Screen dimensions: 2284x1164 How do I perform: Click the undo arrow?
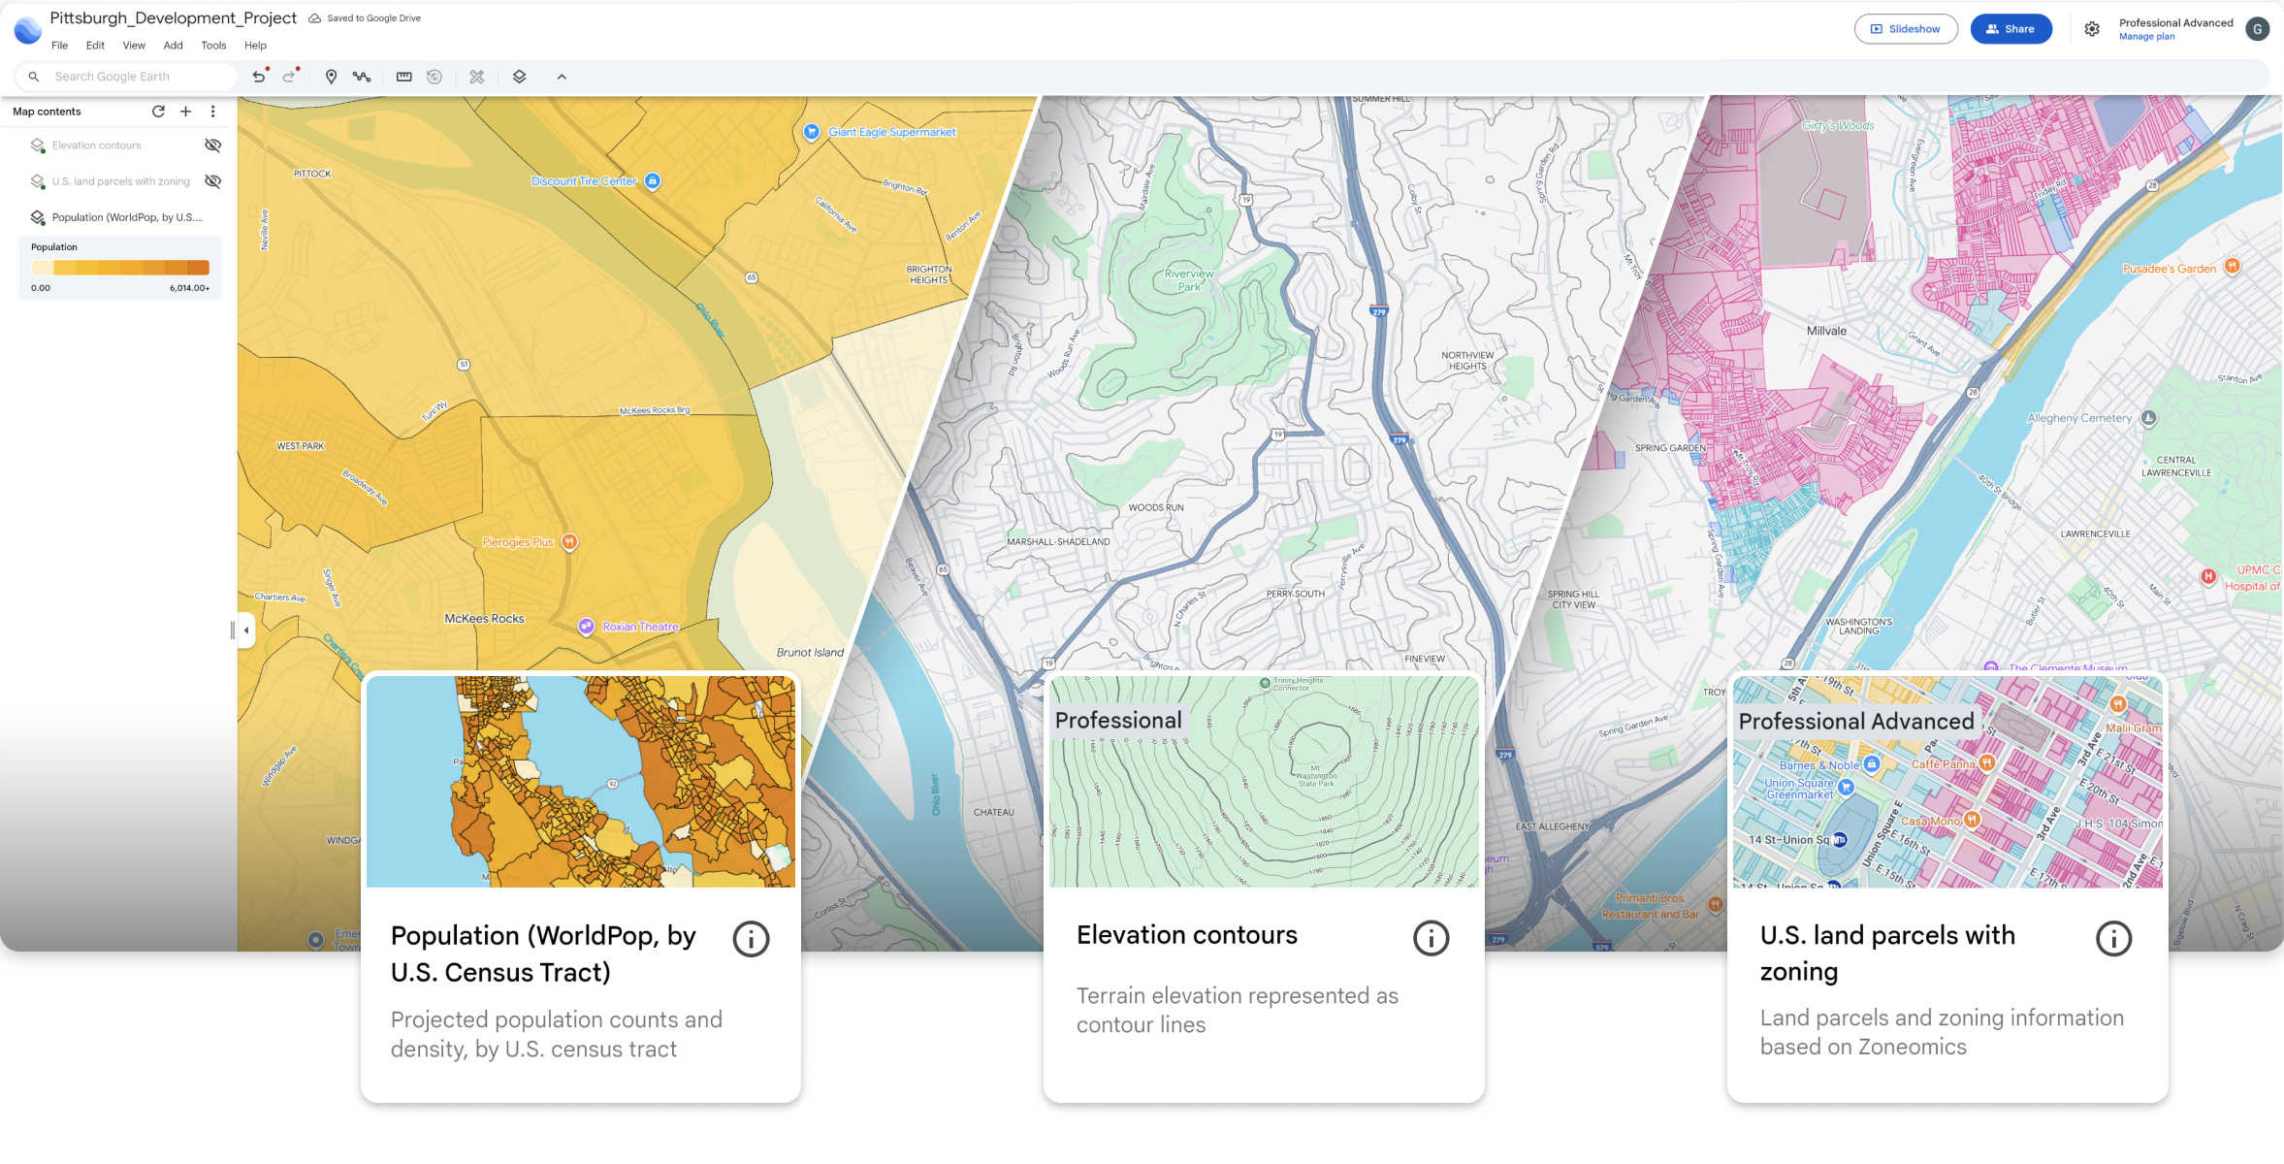(259, 77)
